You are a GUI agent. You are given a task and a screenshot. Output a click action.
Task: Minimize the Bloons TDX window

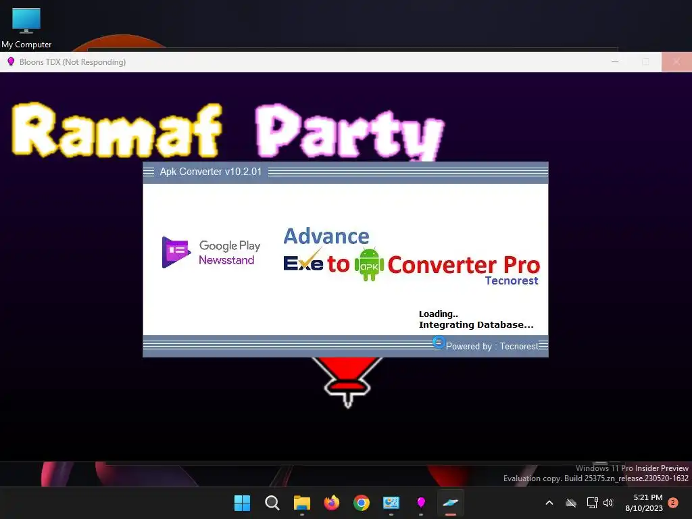[x=615, y=61]
